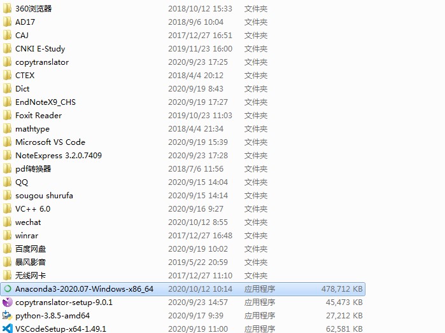Select the folder name 百度网盘
Viewport: 445px width, 333px height.
tap(31, 248)
